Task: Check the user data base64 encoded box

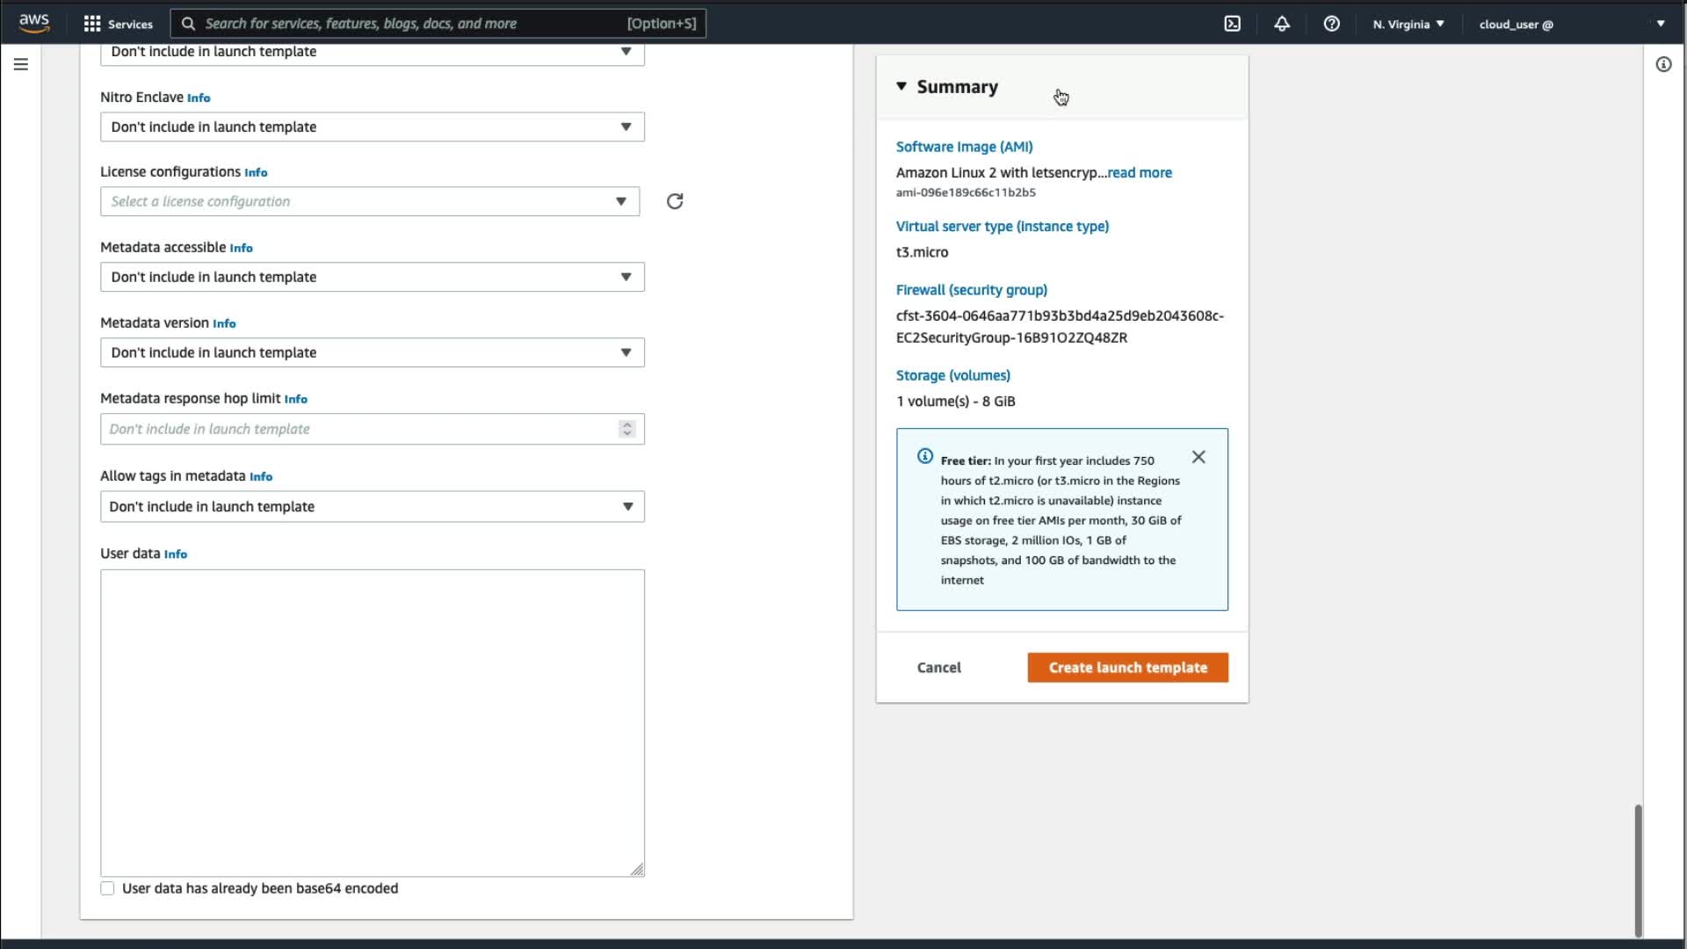Action: [x=107, y=888]
